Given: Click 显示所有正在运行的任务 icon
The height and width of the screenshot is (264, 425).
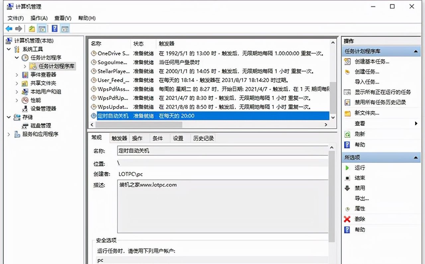Looking at the screenshot, I should 347,92.
